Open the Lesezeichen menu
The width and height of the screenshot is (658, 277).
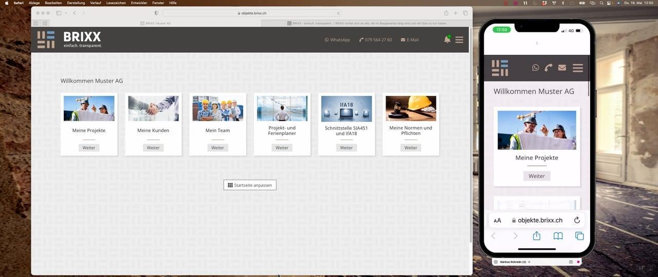116,3
